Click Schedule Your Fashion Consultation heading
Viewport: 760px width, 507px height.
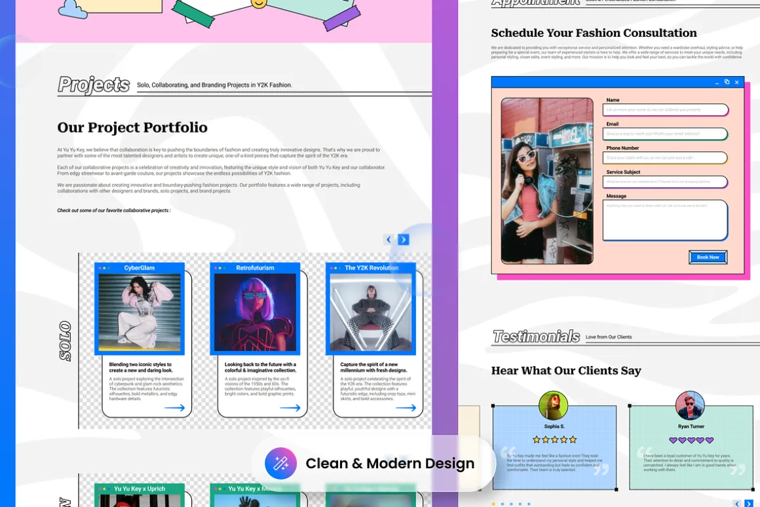pos(594,33)
